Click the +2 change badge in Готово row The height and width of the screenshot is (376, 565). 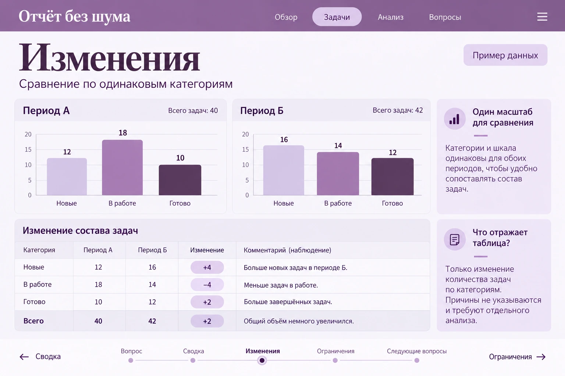coord(207,302)
